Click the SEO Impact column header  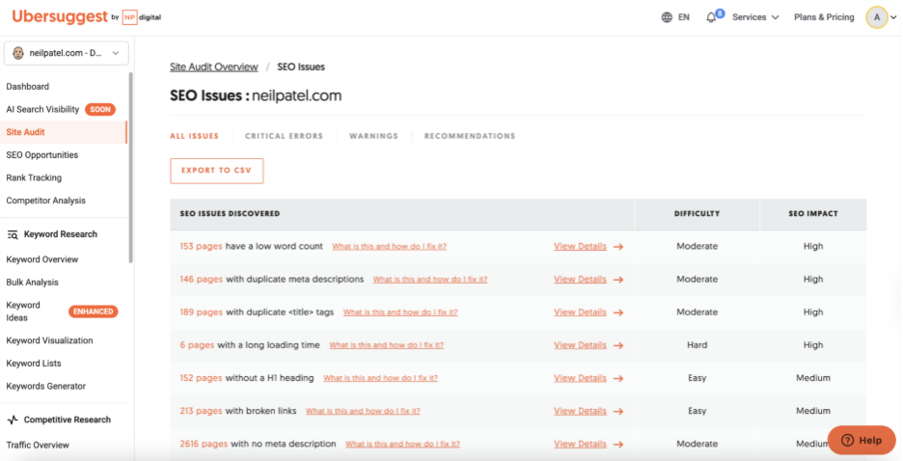813,213
